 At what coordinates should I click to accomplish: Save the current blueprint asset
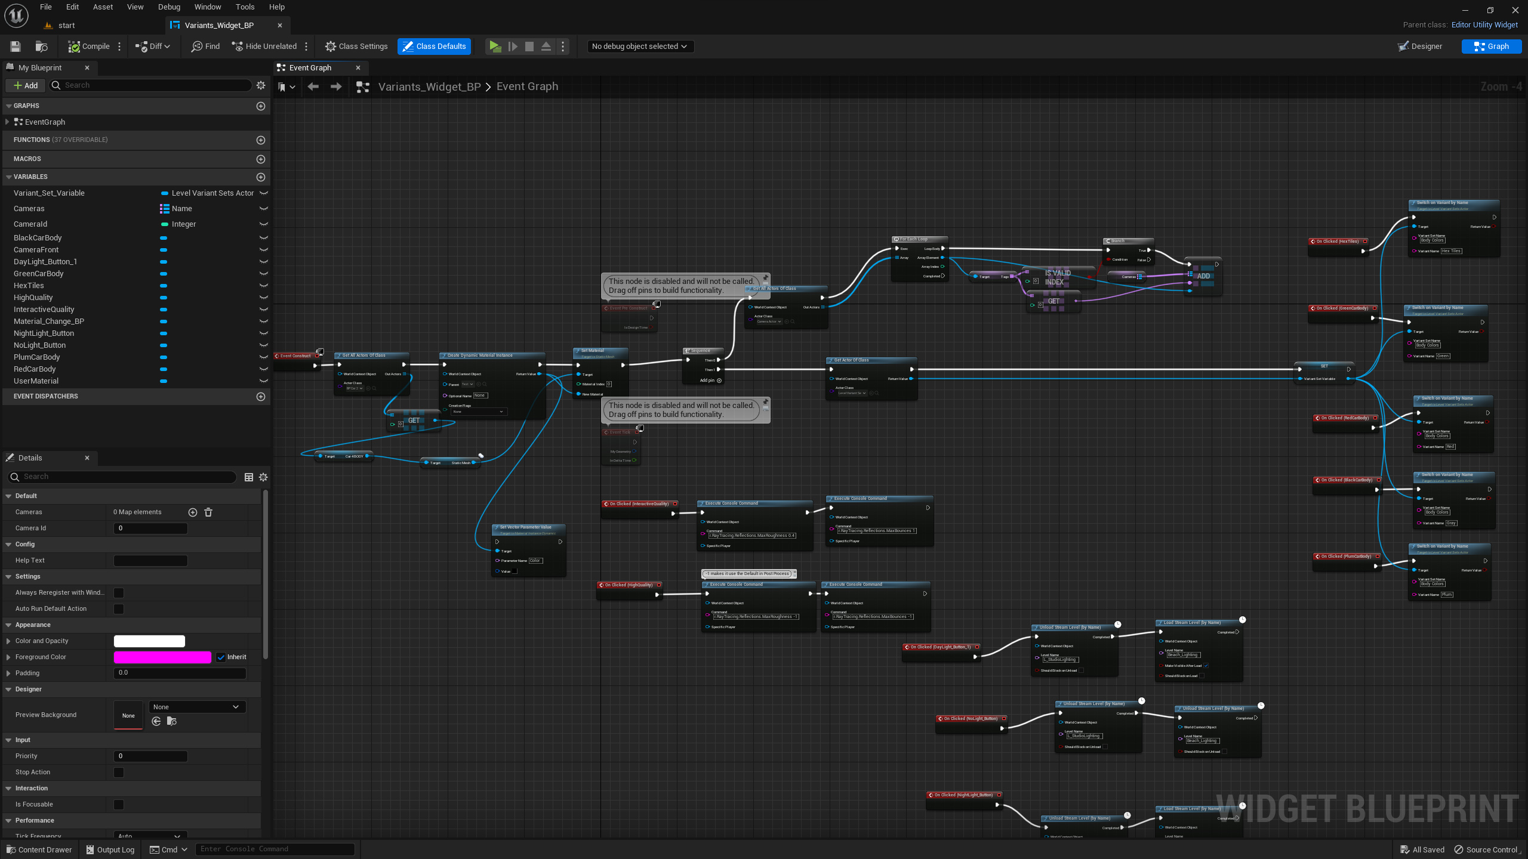[x=15, y=46]
